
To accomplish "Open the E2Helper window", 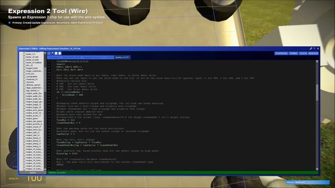I will [294, 53].
